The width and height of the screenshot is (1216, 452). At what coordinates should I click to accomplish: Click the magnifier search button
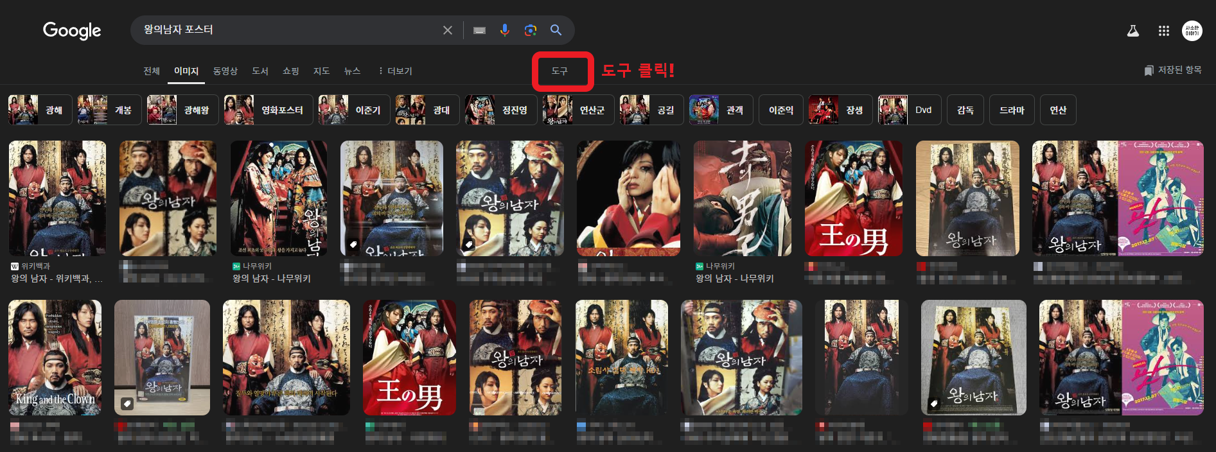tap(556, 30)
